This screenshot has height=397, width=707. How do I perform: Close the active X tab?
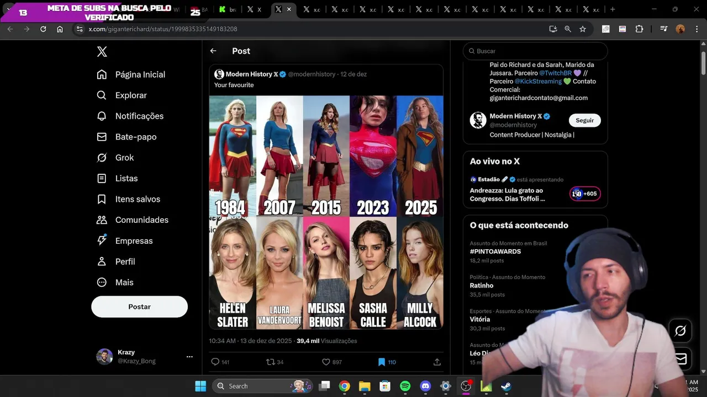coord(289,9)
